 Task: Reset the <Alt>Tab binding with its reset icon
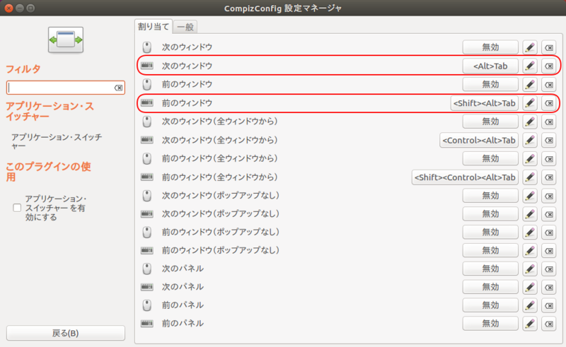tap(549, 66)
